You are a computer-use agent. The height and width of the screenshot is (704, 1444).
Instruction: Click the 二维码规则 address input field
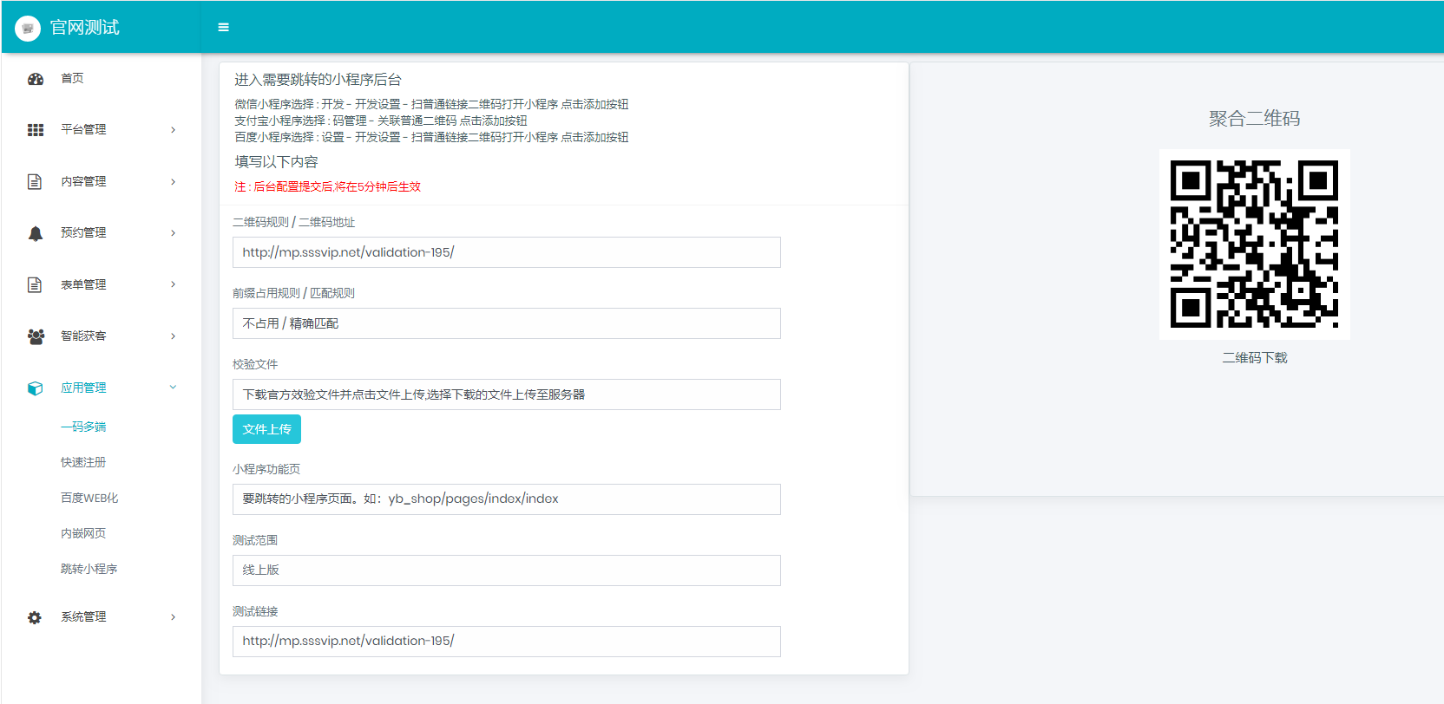tap(506, 252)
